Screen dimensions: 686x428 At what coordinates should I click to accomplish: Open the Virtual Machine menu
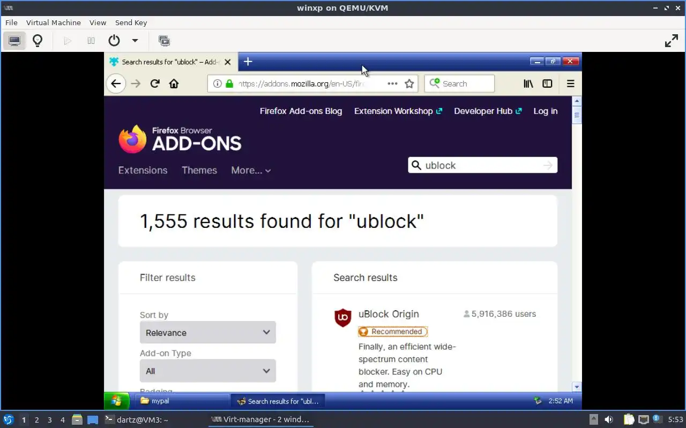pos(54,22)
